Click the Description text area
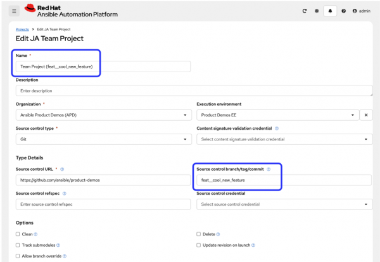 coord(194,90)
